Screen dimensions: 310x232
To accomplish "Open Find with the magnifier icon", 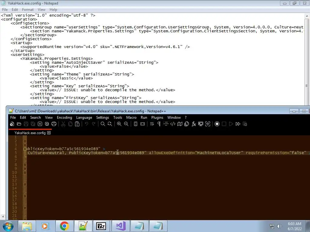I will pyautogui.click(x=103, y=124).
